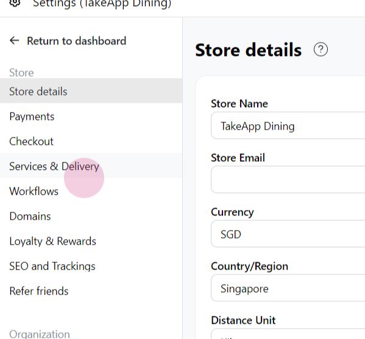The height and width of the screenshot is (339, 365).
Task: Open Workflows settings page
Action: (x=91, y=191)
